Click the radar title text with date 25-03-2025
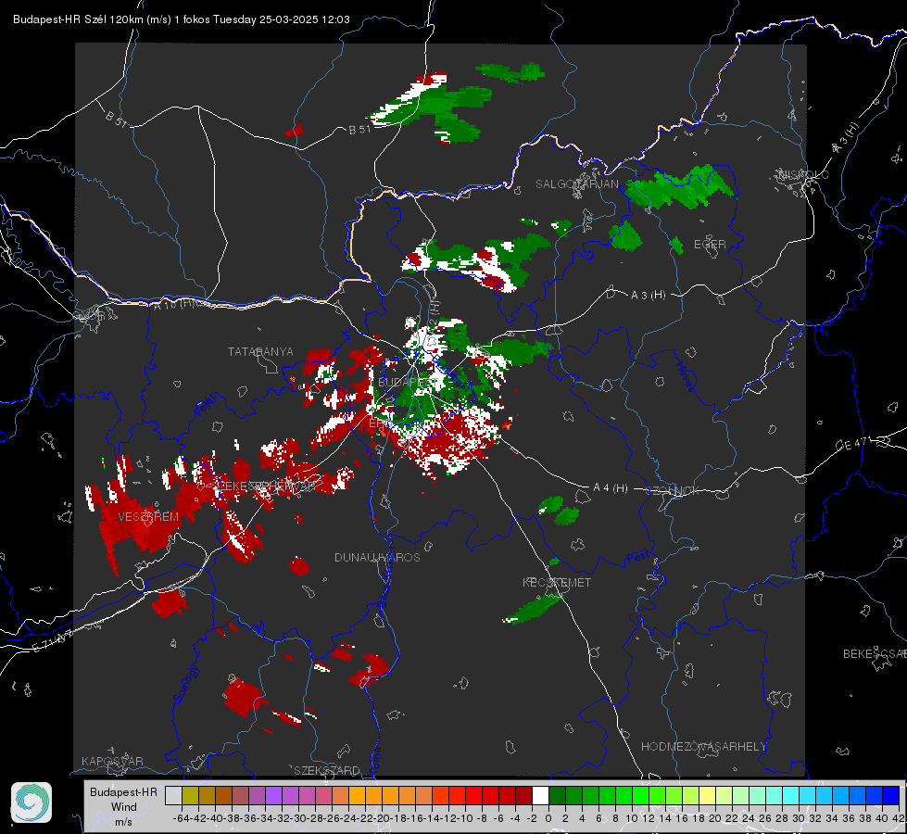 point(181,19)
